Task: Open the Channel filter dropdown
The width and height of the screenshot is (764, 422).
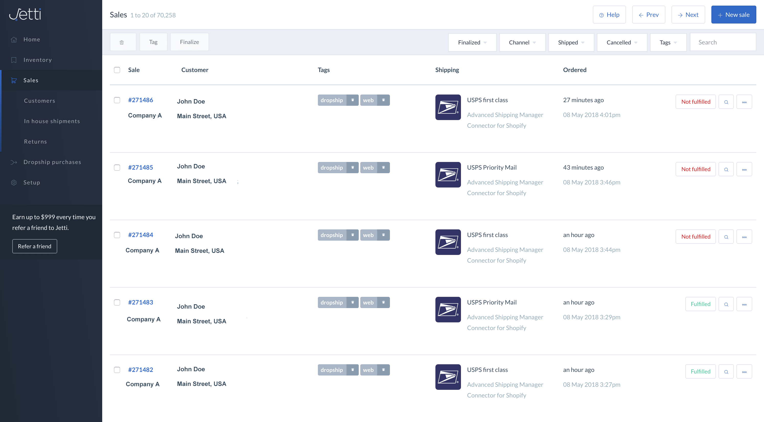Action: click(x=522, y=42)
